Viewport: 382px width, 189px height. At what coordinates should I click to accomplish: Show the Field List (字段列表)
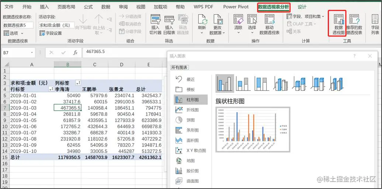pyautogui.click(x=375, y=24)
